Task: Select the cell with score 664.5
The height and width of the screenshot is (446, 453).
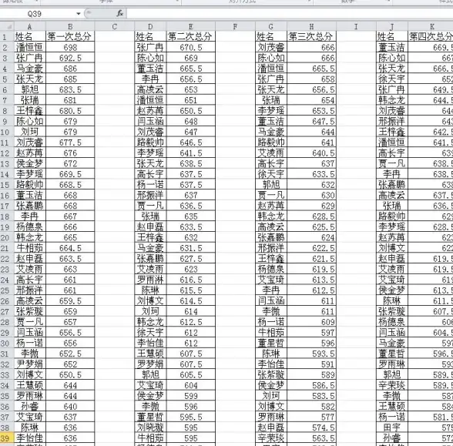Action: pyautogui.click(x=70, y=248)
